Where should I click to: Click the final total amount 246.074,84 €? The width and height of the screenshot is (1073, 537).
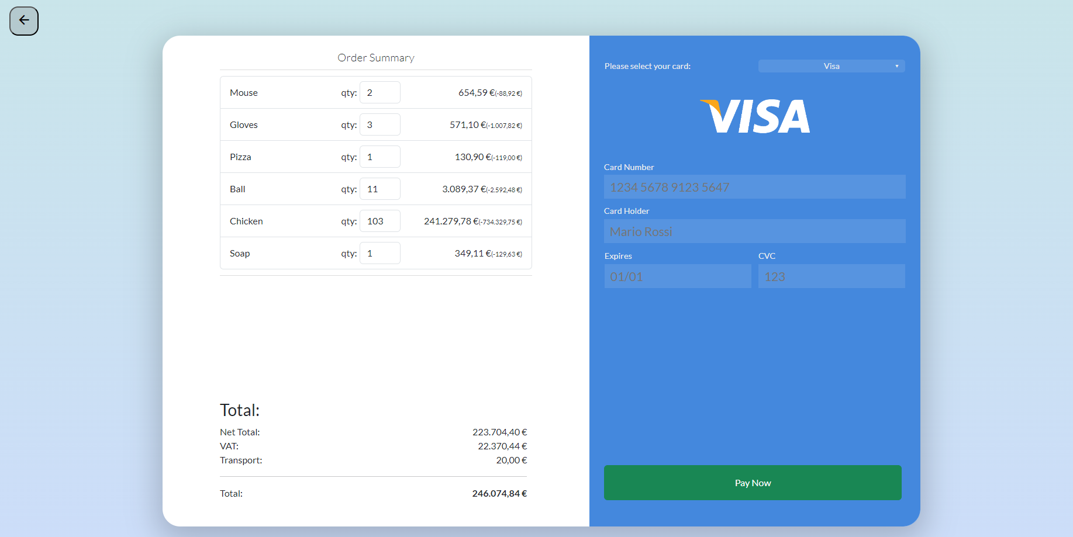point(499,494)
